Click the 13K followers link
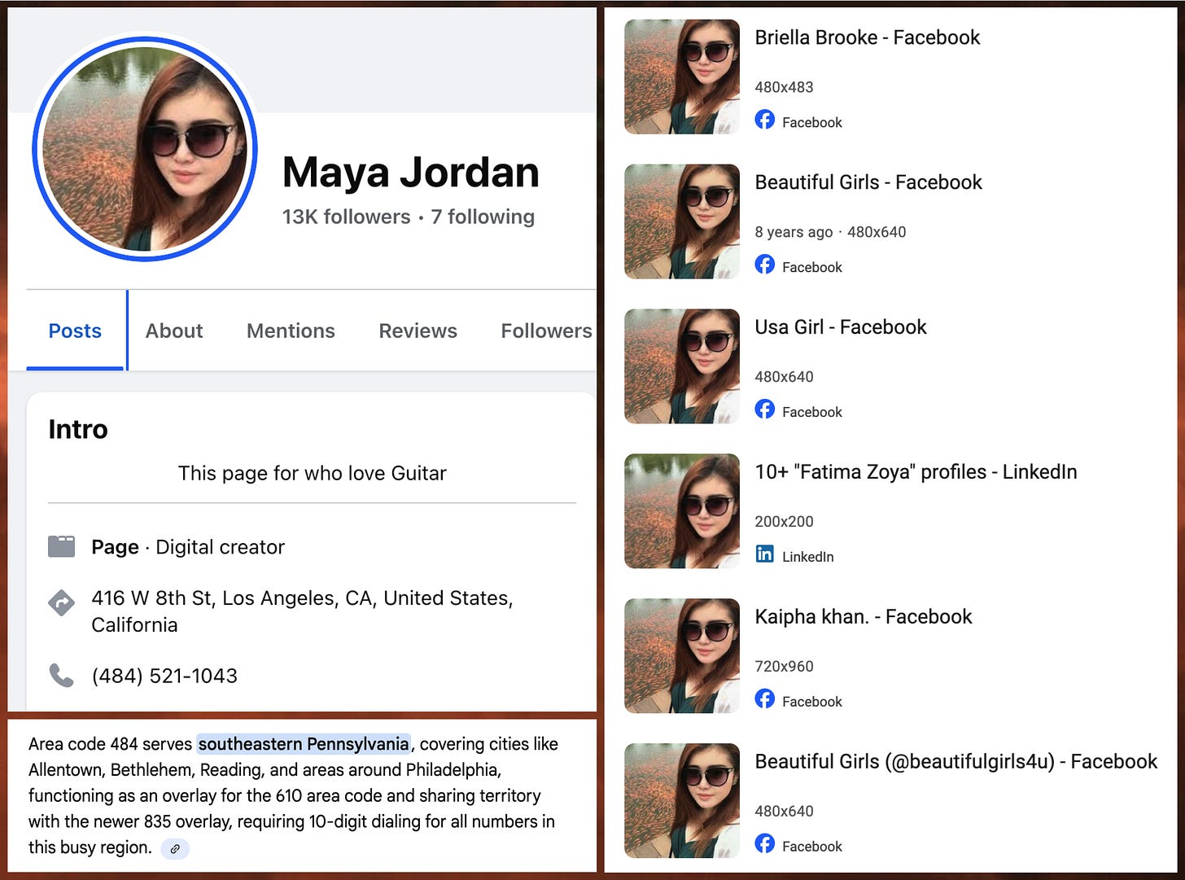The image size is (1185, 880). point(345,217)
